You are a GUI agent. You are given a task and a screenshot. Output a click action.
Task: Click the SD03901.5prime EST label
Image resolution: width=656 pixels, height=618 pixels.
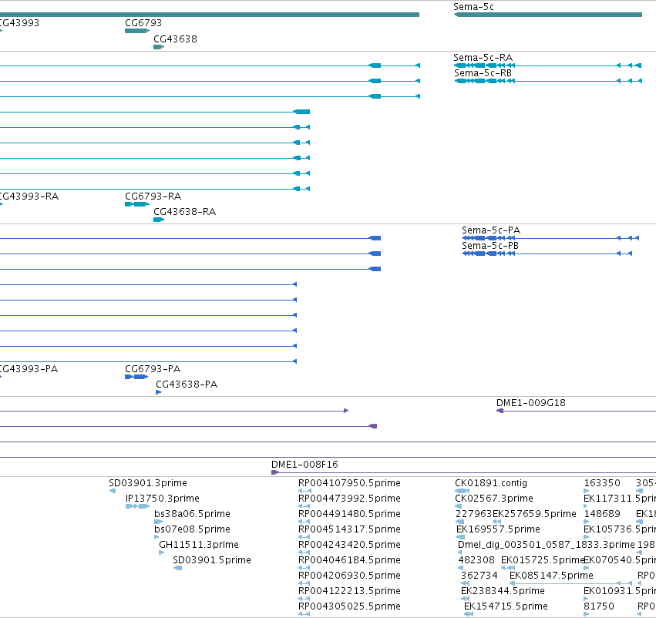(212, 560)
